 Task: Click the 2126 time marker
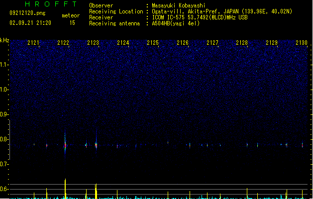pos(183,43)
